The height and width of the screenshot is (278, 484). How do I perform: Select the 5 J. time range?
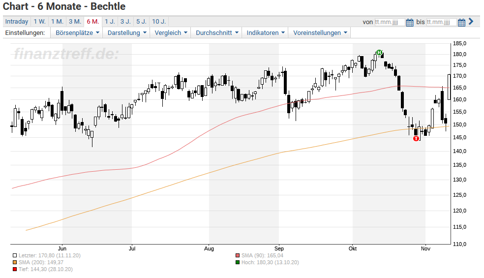[141, 22]
